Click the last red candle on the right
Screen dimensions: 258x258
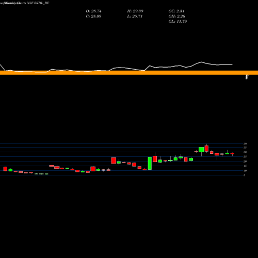click(232, 153)
